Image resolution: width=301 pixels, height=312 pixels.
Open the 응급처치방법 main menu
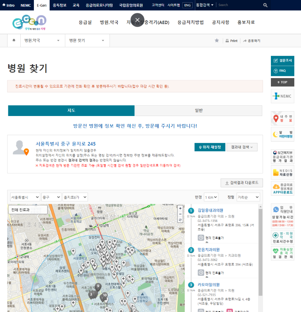click(190, 22)
